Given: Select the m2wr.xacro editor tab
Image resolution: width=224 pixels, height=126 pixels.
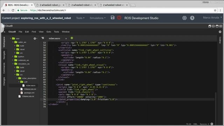Looking at the screenshot, I should click(55, 38).
